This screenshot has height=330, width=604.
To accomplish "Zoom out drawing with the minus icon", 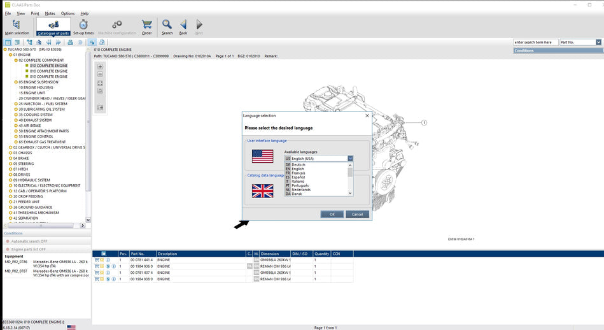I will click(x=100, y=75).
